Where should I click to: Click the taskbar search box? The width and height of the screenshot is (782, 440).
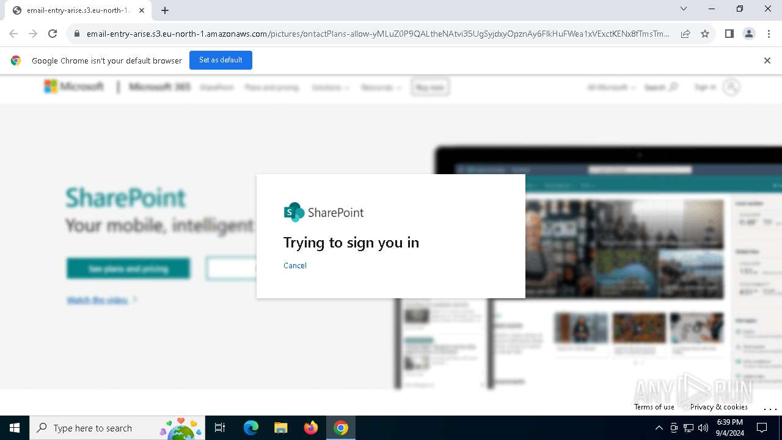click(117, 428)
